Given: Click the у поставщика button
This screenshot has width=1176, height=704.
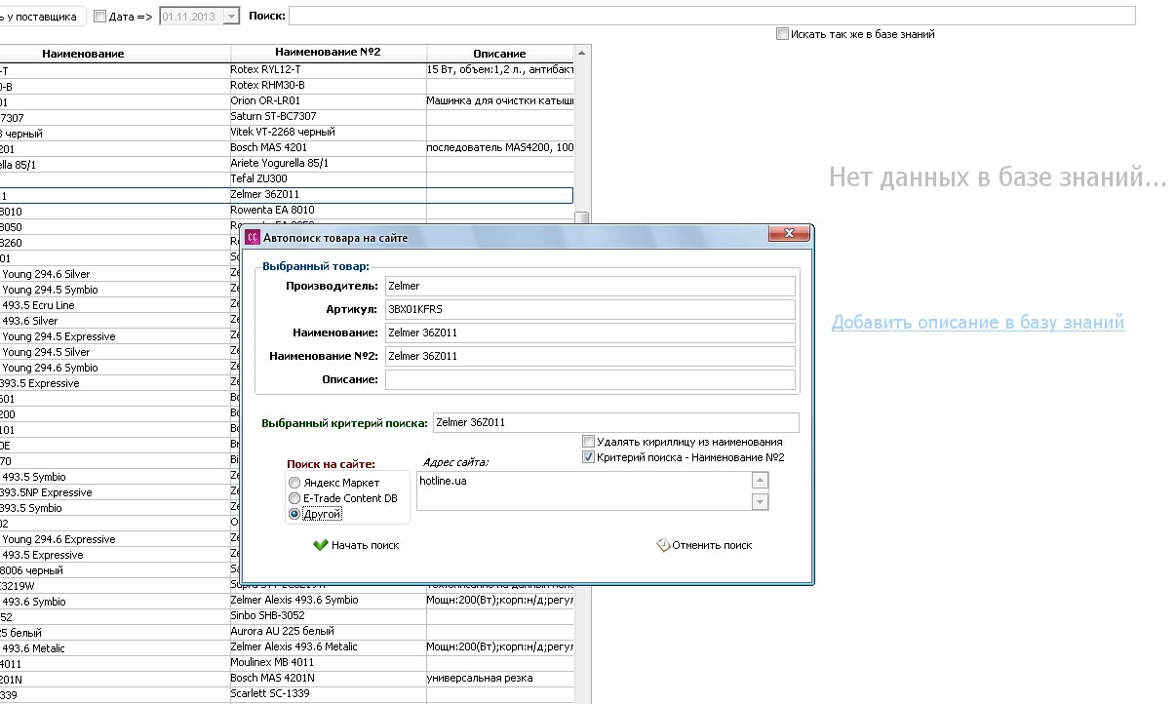Looking at the screenshot, I should coord(42,17).
